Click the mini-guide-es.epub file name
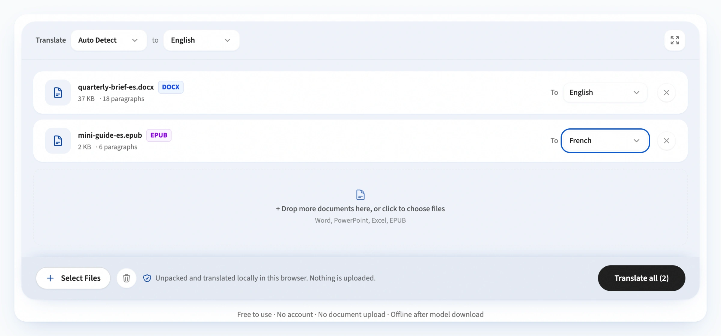The height and width of the screenshot is (336, 721). pos(110,135)
